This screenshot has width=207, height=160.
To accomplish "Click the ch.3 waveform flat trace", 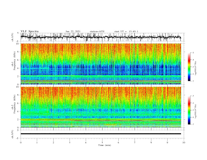I will [x=101, y=134].
